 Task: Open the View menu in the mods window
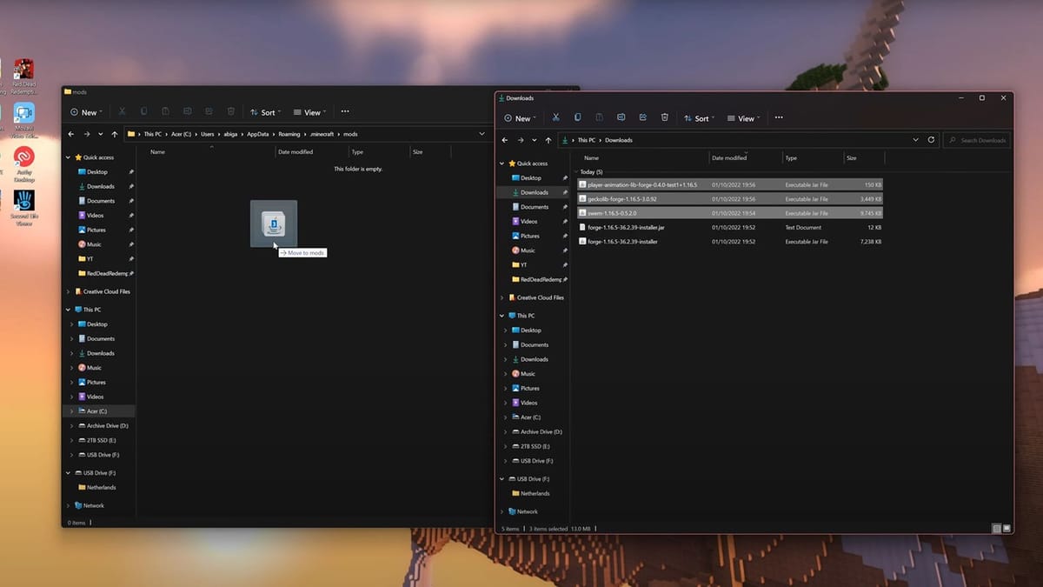coord(309,111)
